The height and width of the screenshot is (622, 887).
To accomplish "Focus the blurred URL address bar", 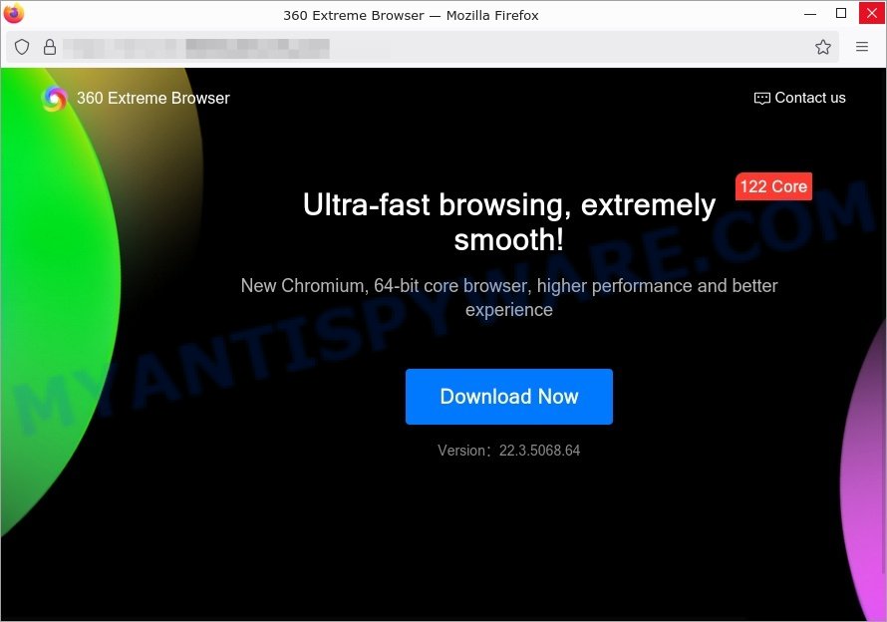I will tap(422, 47).
